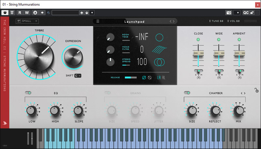The height and width of the screenshot is (149, 261).
Task: Select the RL stereo option
Action: click(164, 78)
